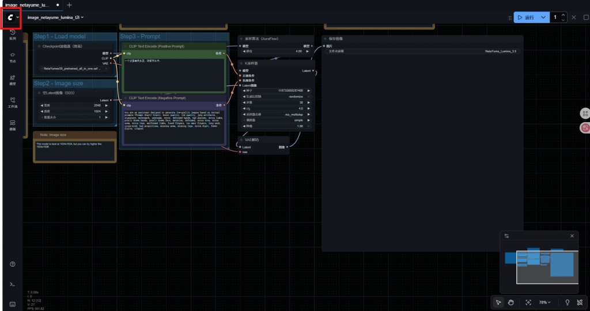Open the Workflows (工作流) sidebar panel
The width and height of the screenshot is (590, 311).
12,103
